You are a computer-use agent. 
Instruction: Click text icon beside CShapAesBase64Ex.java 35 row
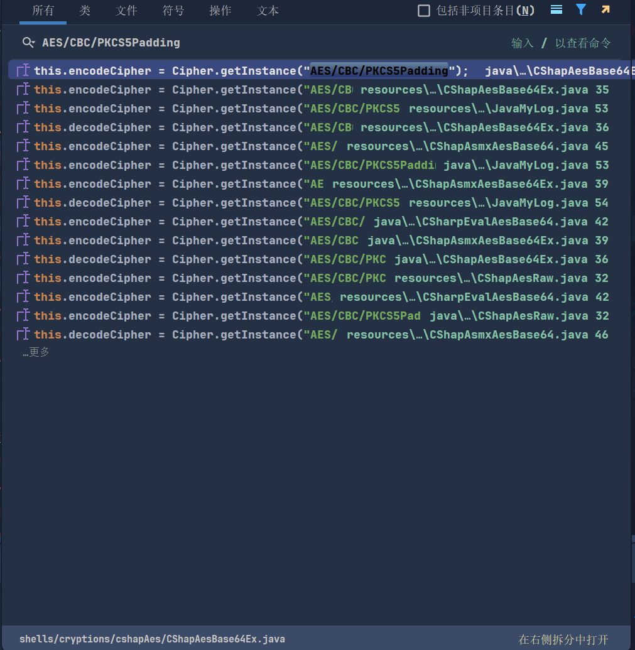click(x=23, y=89)
